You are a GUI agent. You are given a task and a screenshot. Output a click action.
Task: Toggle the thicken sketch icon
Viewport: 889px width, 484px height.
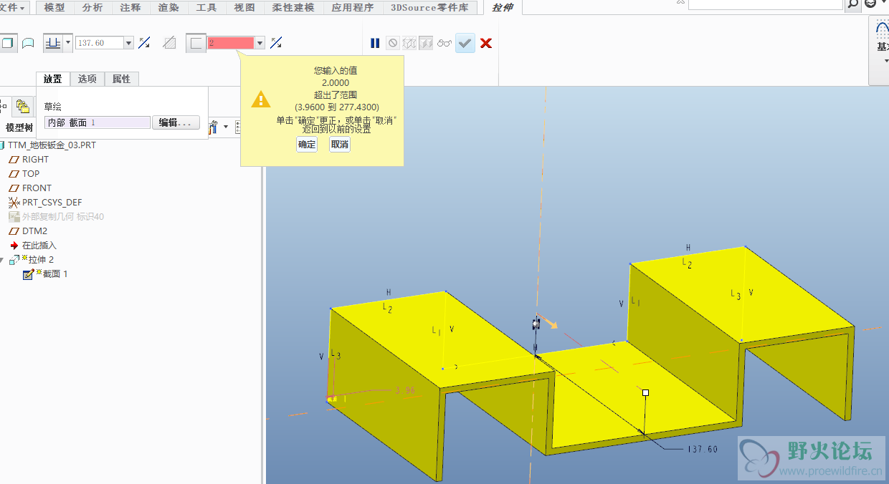pyautogui.click(x=196, y=43)
